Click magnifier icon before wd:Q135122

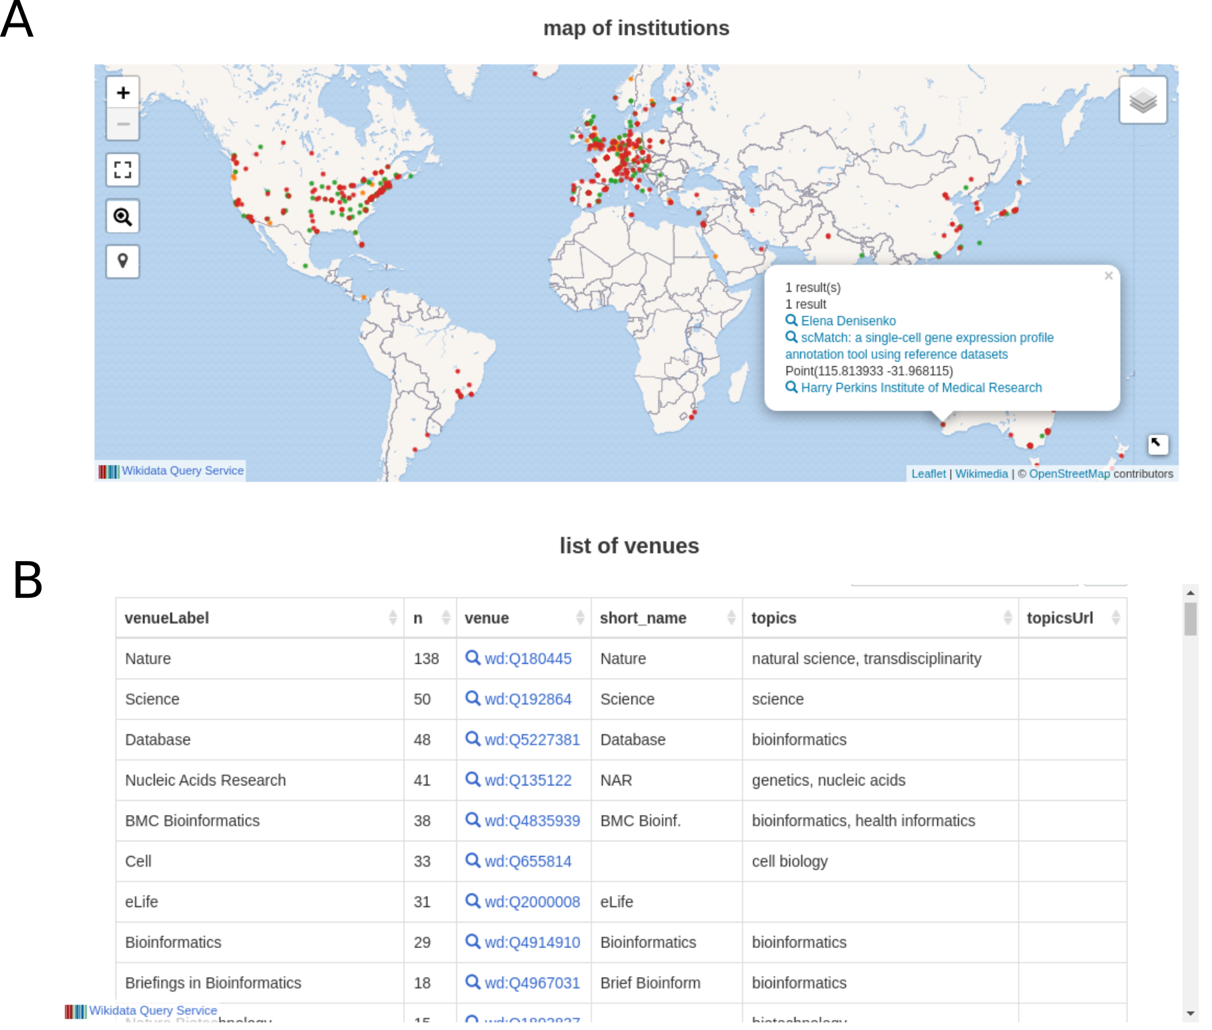473,779
